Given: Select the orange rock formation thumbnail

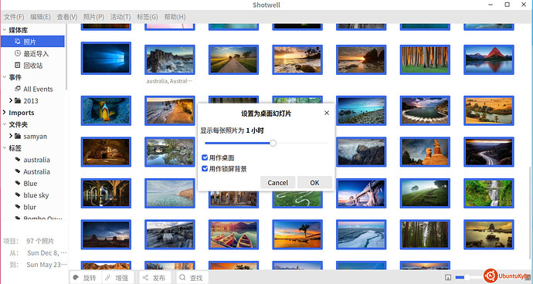Looking at the screenshot, I should coord(425,151).
